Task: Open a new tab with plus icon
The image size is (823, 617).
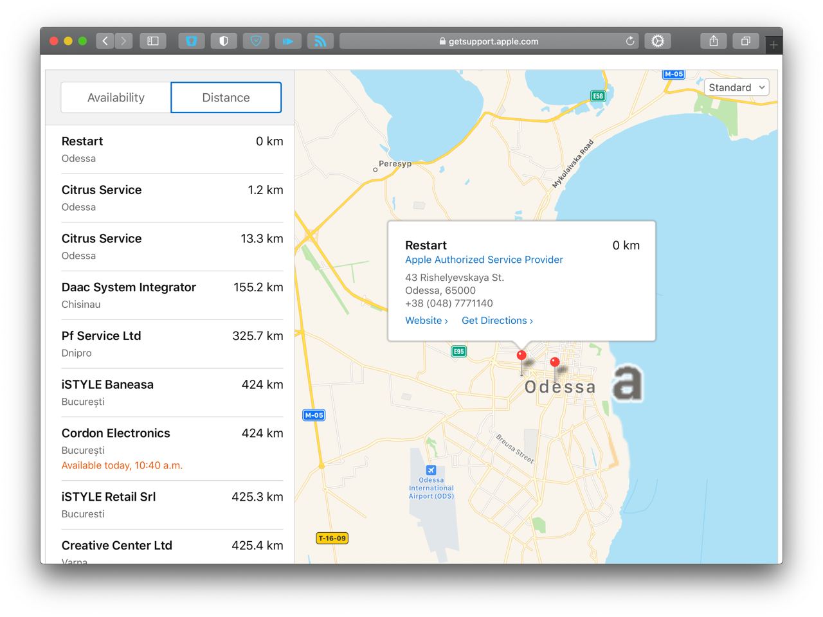Action: (x=773, y=45)
